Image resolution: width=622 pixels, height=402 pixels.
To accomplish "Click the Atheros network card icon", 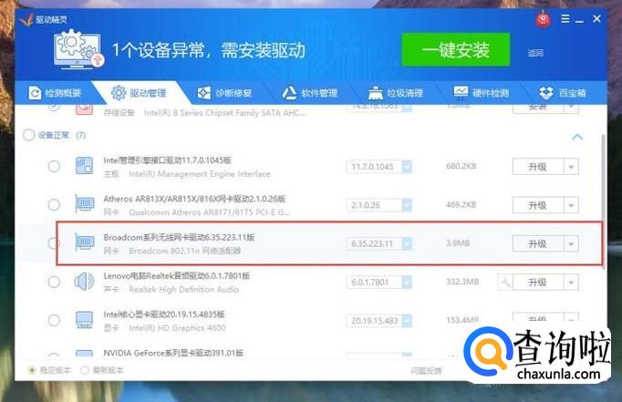I will (85, 203).
